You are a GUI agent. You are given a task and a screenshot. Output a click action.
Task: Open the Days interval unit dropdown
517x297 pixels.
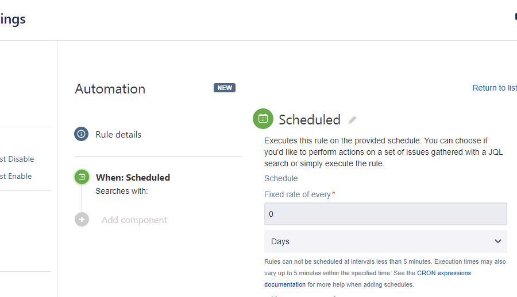(x=379, y=241)
